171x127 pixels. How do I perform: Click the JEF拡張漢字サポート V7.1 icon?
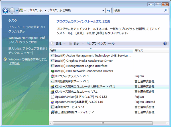[x=52, y=81]
